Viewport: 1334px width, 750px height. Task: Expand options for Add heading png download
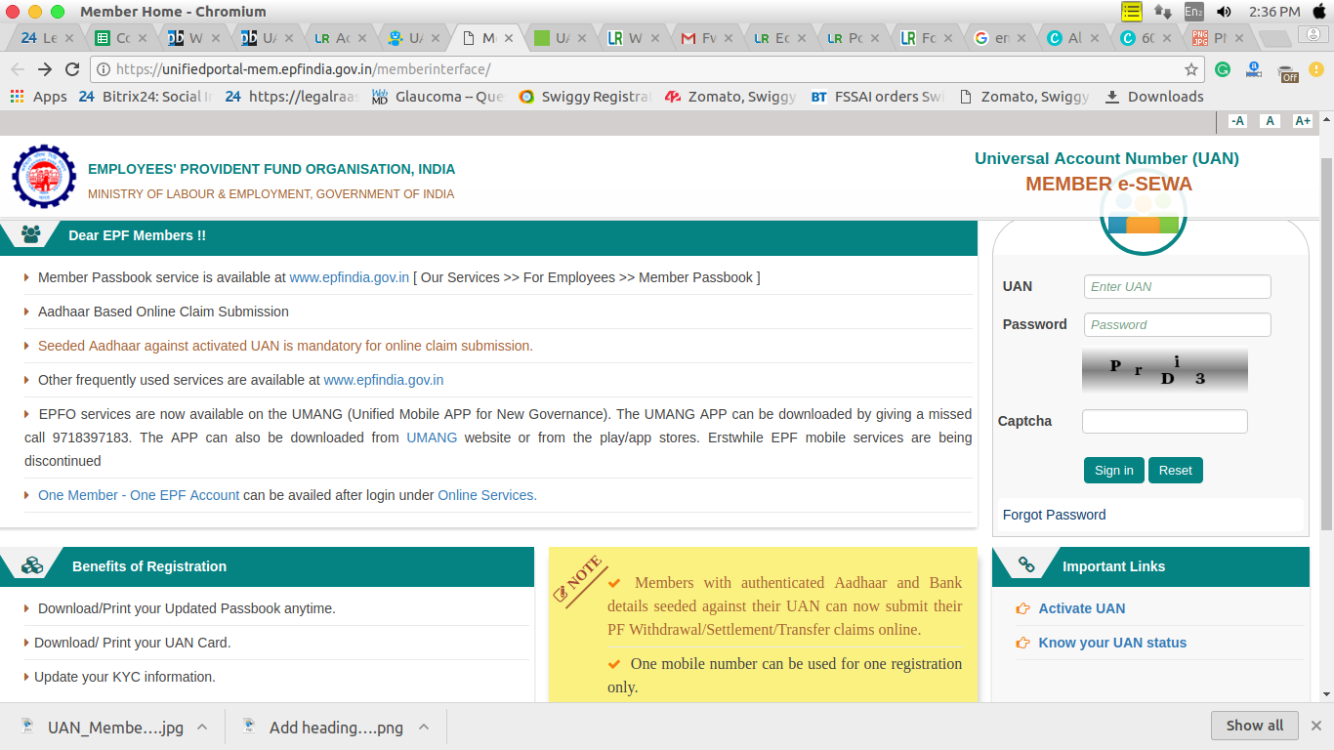[x=424, y=728]
